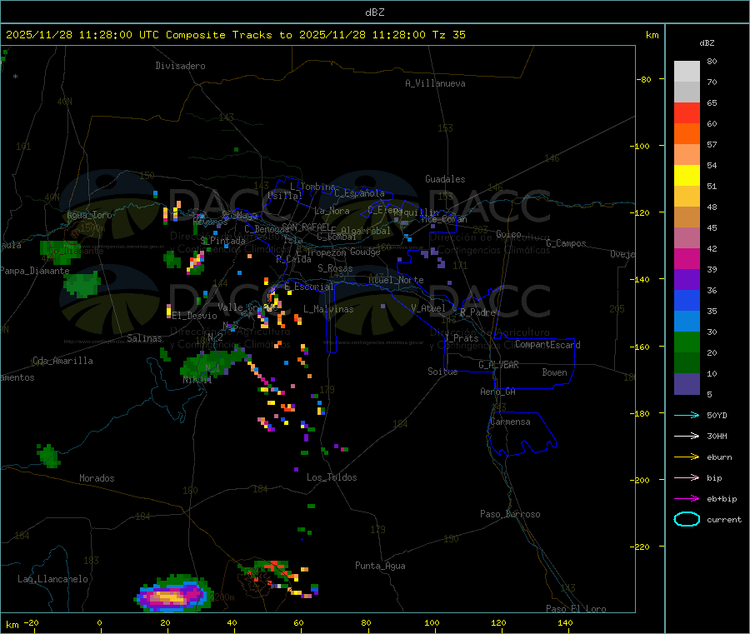This screenshot has height=634, width=750.
Task: Click the dBZ title at top
Action: tap(374, 12)
